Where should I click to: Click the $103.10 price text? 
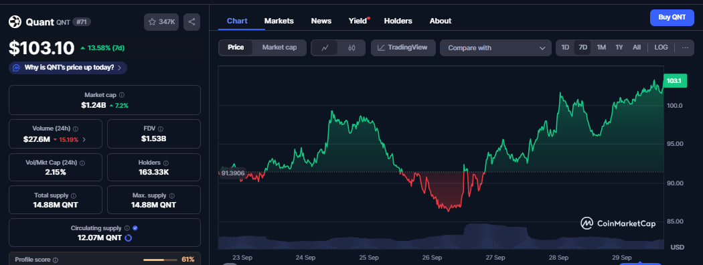(x=42, y=48)
